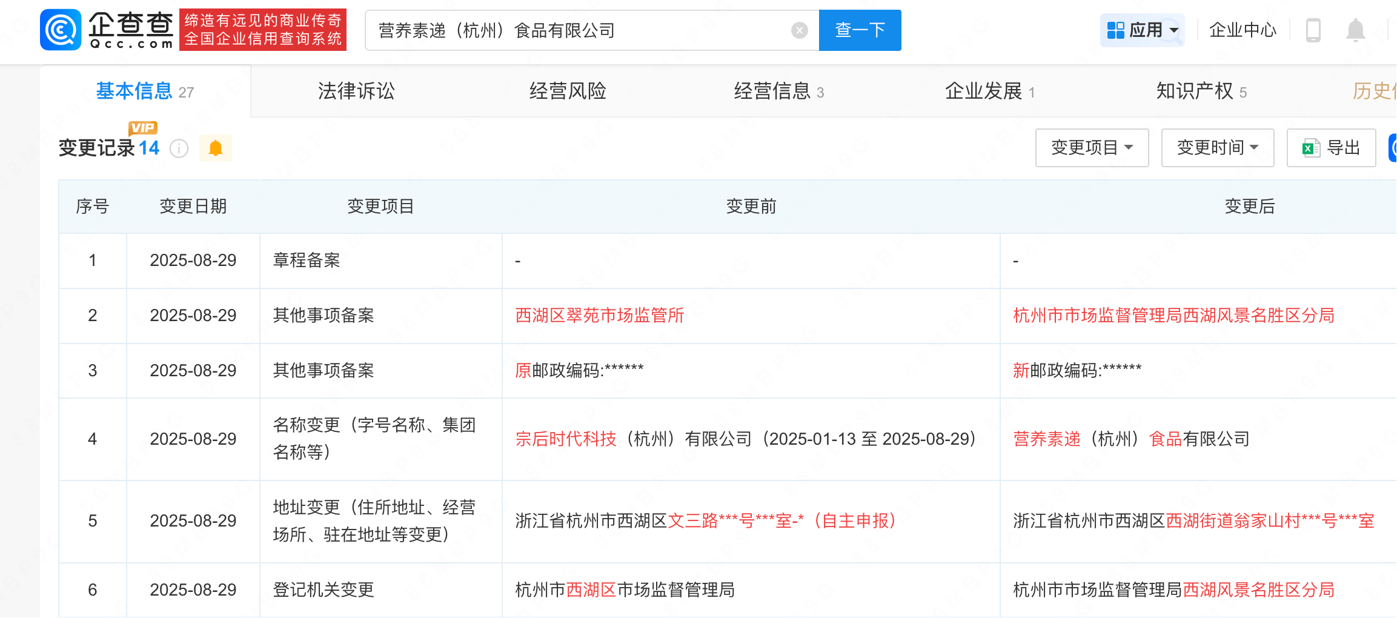Click the 变更日期 column header

pyautogui.click(x=193, y=207)
